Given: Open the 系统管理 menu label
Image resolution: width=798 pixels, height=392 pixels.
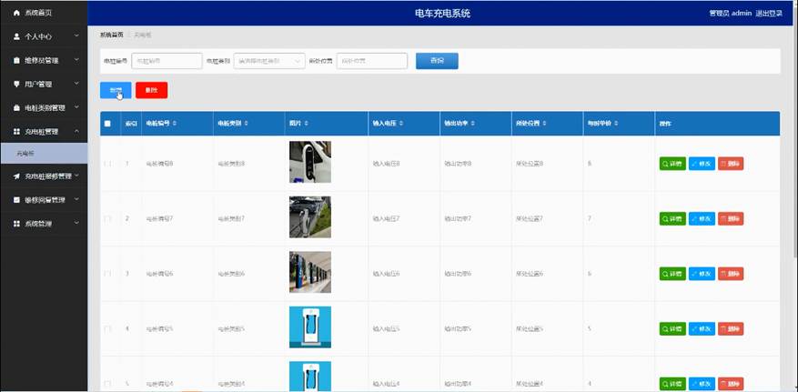Looking at the screenshot, I should [x=38, y=223].
